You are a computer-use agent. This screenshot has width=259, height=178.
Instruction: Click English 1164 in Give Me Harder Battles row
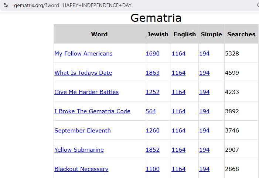(178, 92)
